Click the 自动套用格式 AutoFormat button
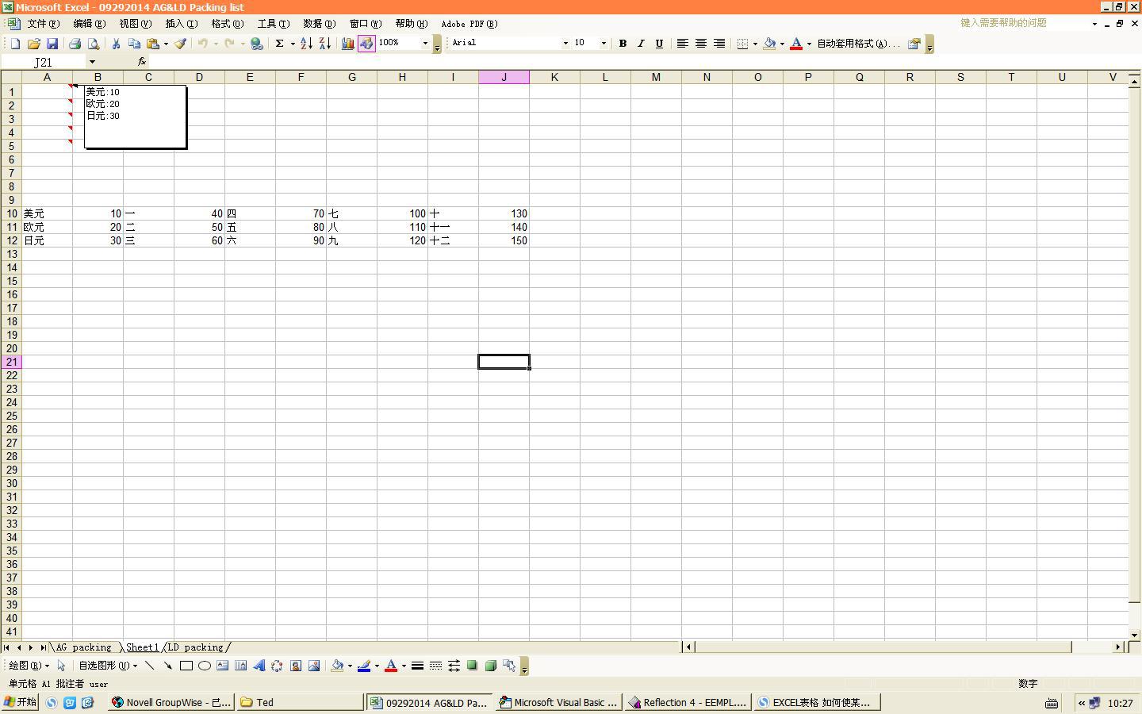1142x714 pixels. point(858,44)
